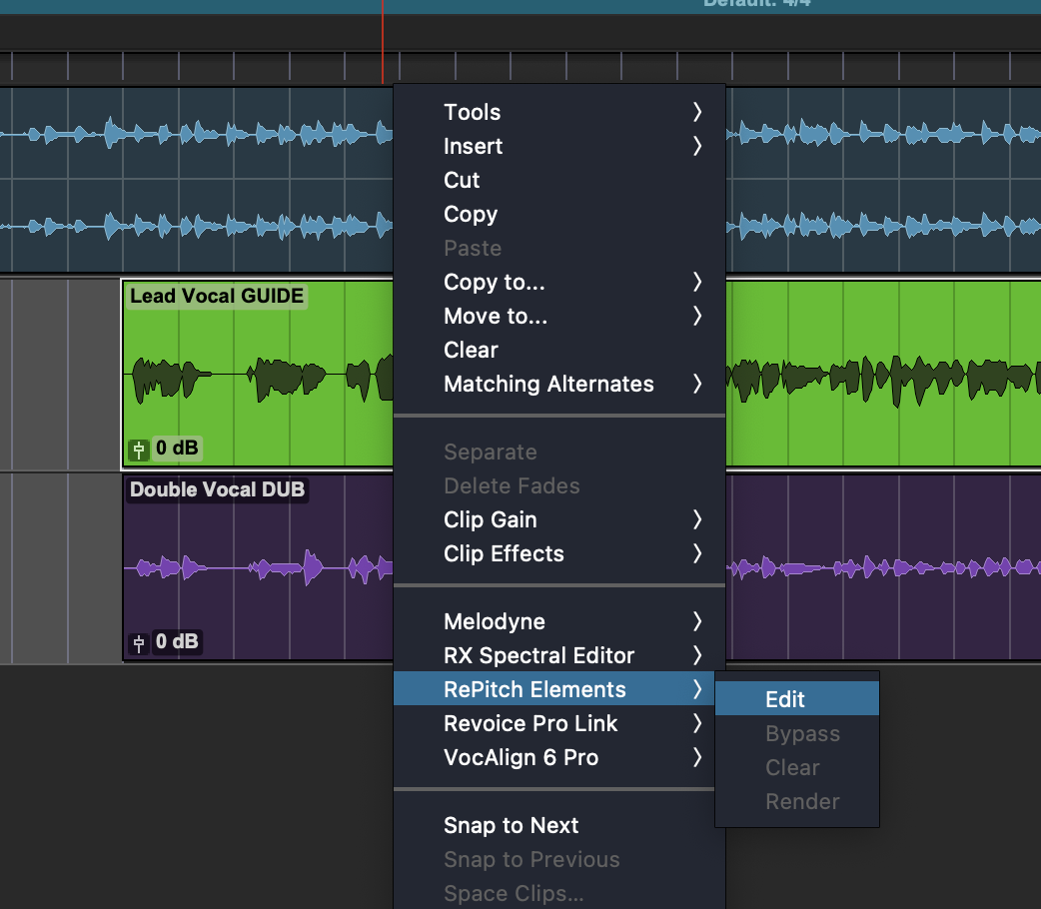This screenshot has height=909, width=1041.
Task: Click clip gain icon on Lead Vocal GUIDE
Action: pos(139,449)
